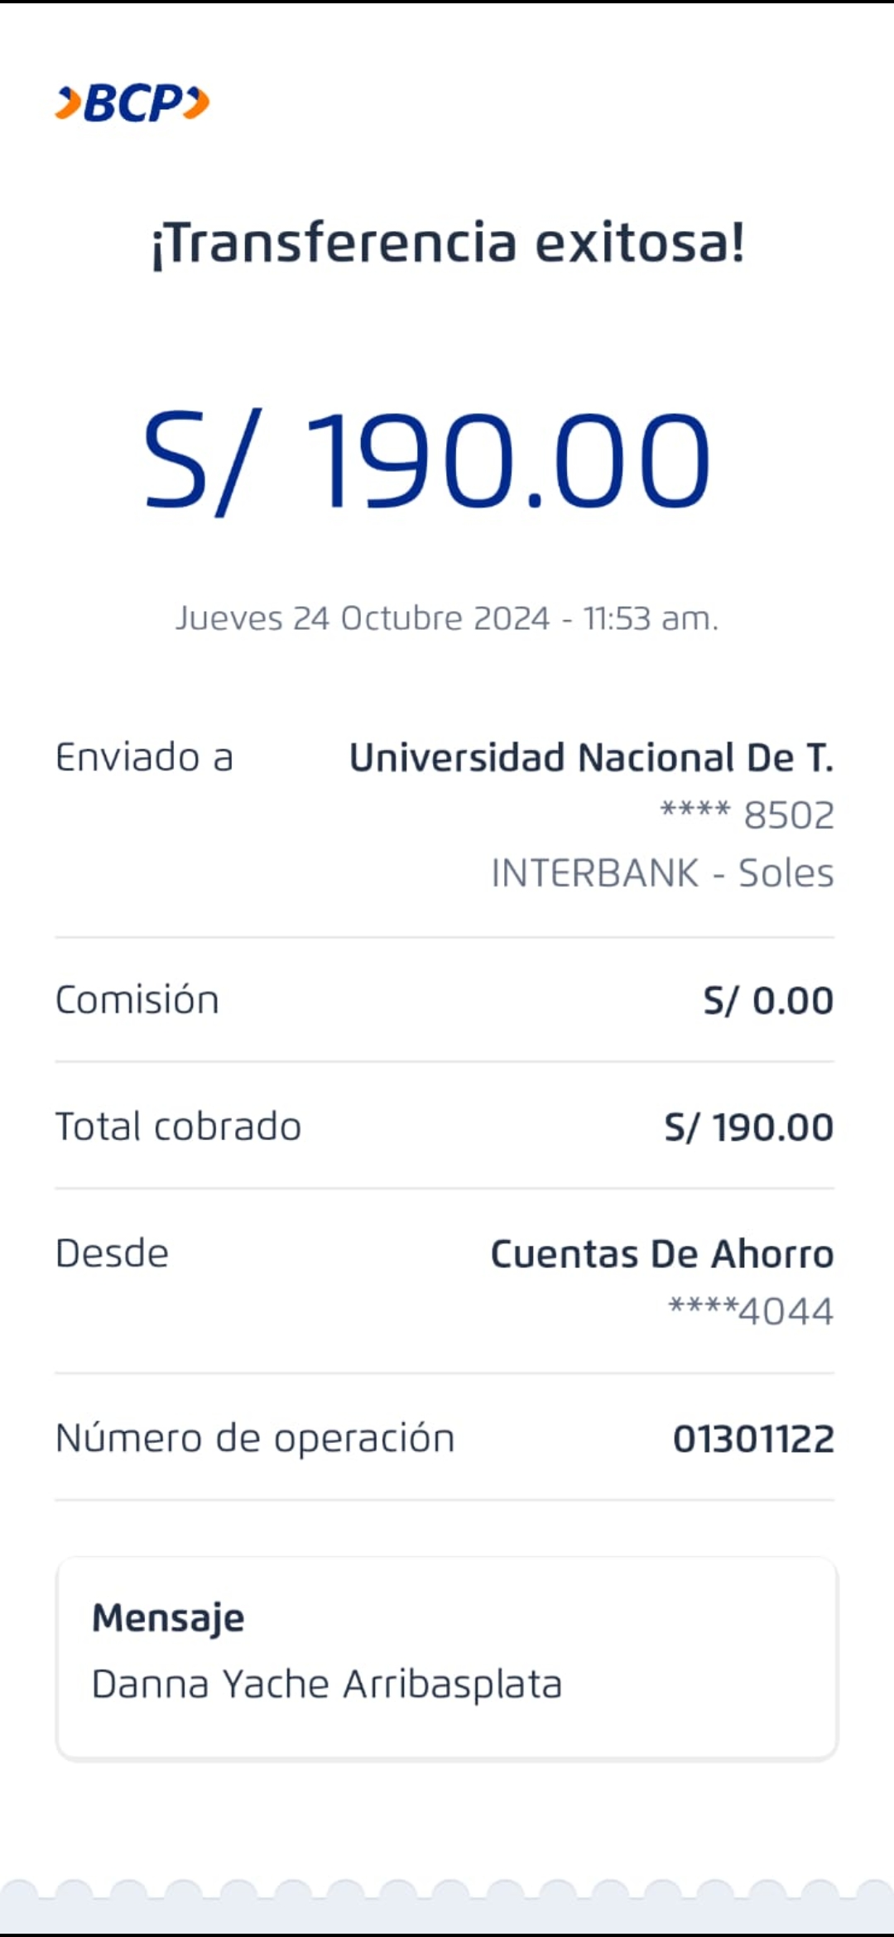Click the Jueves 24 Octubre 2024 date line

[447, 618]
